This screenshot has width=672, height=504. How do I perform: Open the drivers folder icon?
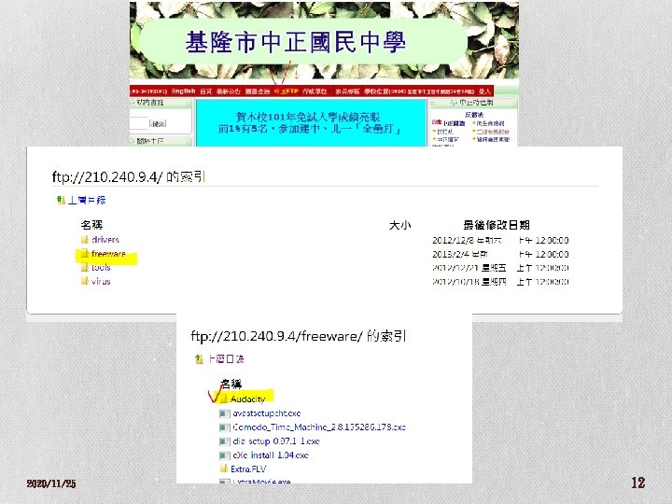(84, 240)
